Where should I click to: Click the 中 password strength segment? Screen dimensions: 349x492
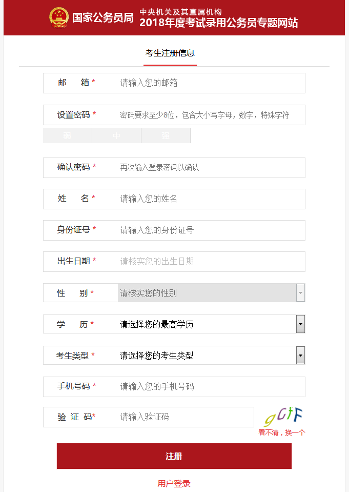[116, 135]
